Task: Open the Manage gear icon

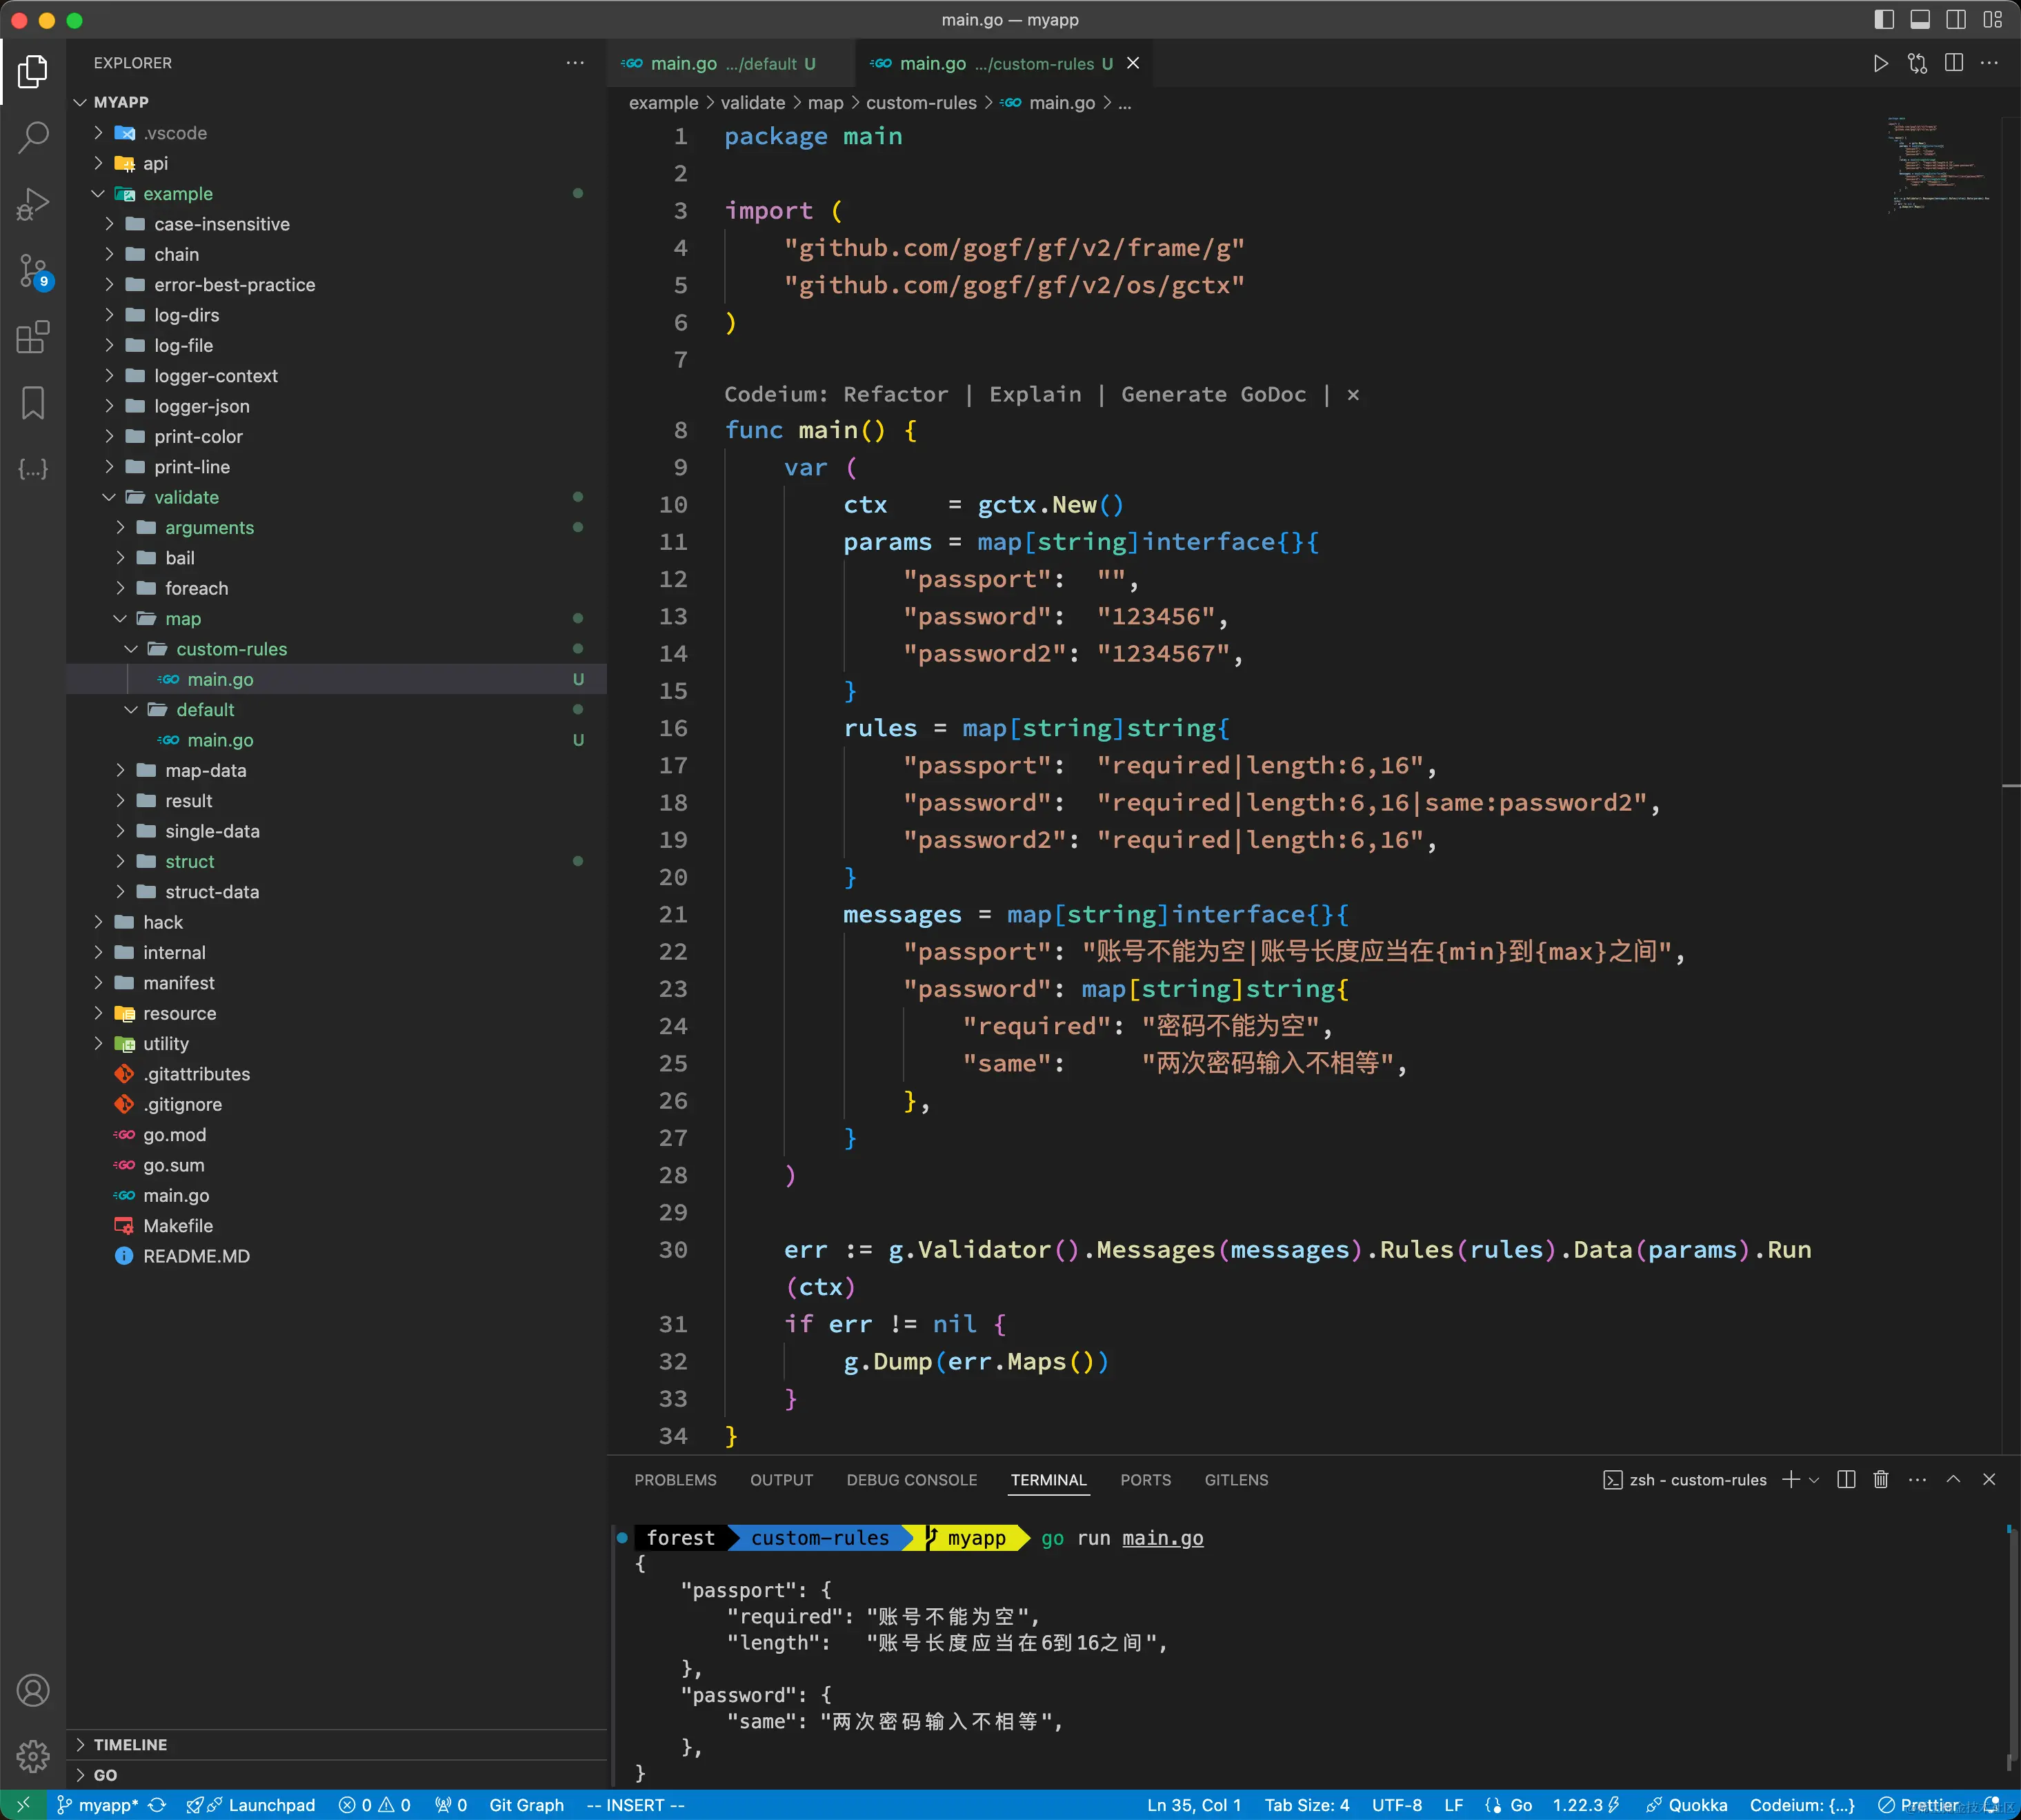Action: (33, 1756)
